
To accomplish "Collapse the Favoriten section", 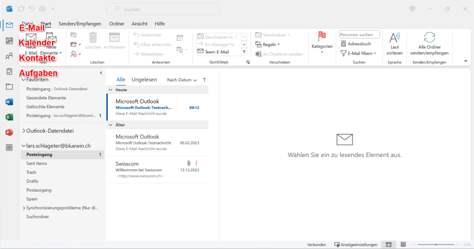I will coord(24,80).
